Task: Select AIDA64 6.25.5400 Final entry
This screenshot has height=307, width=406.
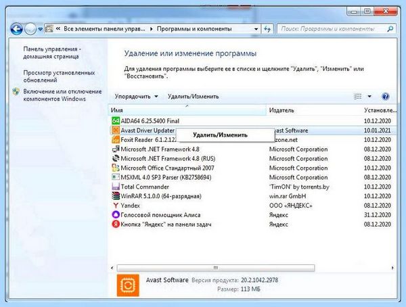Action: [x=150, y=121]
